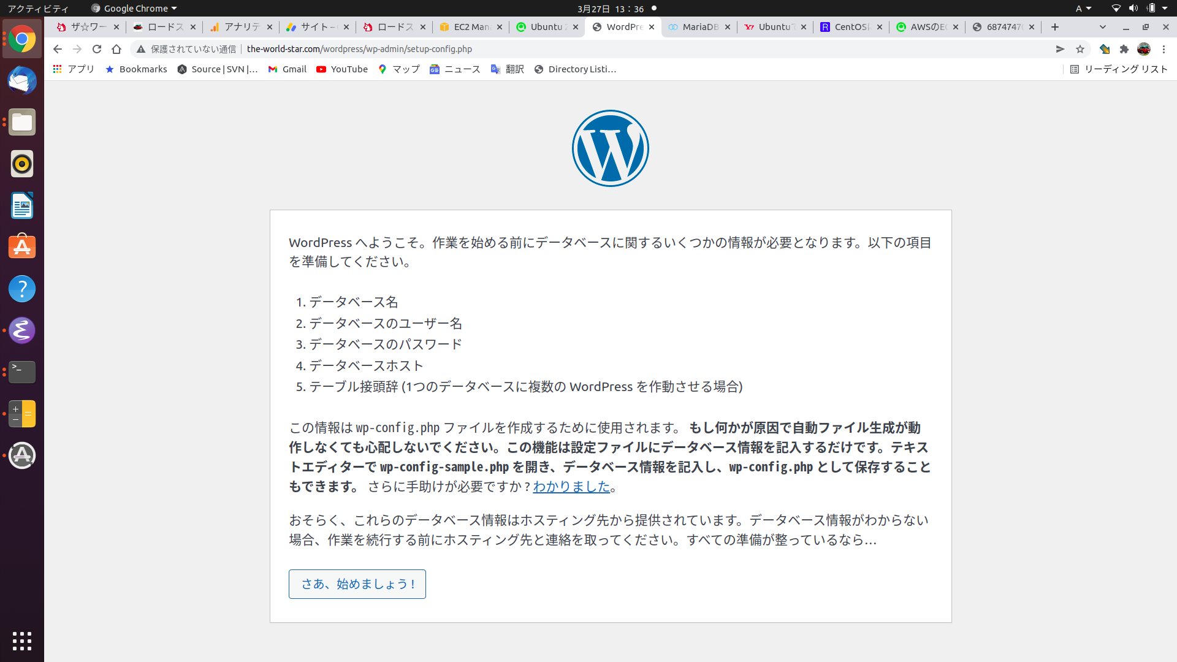Open Software Updater from the dock
Image resolution: width=1177 pixels, height=662 pixels.
(x=22, y=455)
